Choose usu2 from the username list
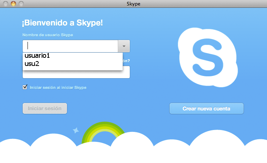Viewport: 267px width, 163px height. click(x=73, y=64)
